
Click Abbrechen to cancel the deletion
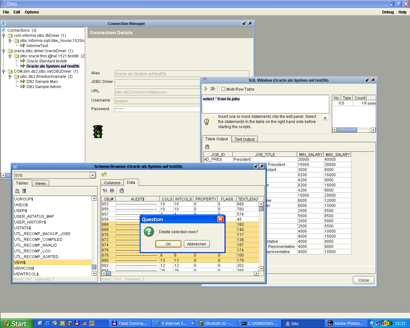point(197,244)
